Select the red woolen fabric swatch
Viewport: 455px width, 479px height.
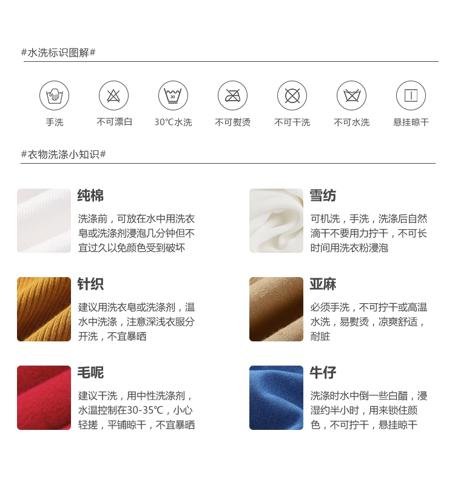coord(44,398)
